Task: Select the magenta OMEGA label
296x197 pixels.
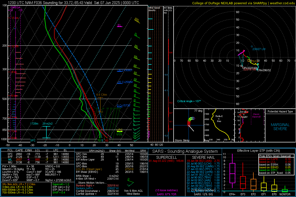Action: click(15, 7)
